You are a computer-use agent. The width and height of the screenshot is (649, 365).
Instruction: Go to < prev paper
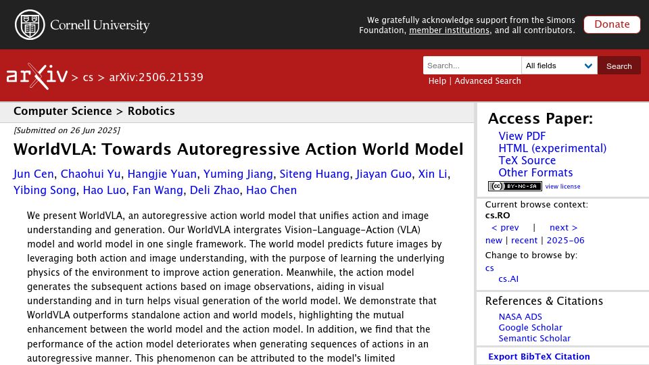[505, 227]
